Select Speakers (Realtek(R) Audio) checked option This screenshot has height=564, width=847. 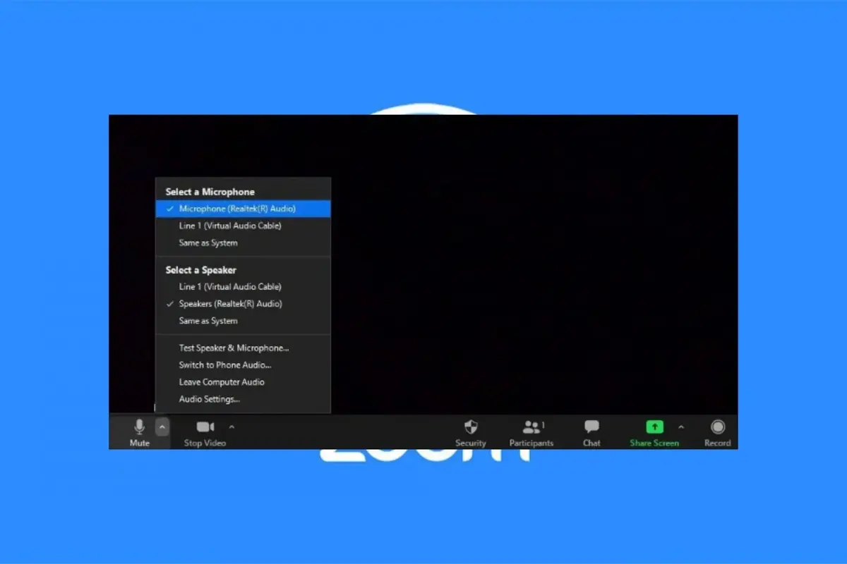(230, 304)
